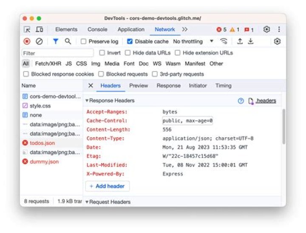Check 3rd-party requests option
Viewport: 306px width, 233px height.
click(x=155, y=74)
